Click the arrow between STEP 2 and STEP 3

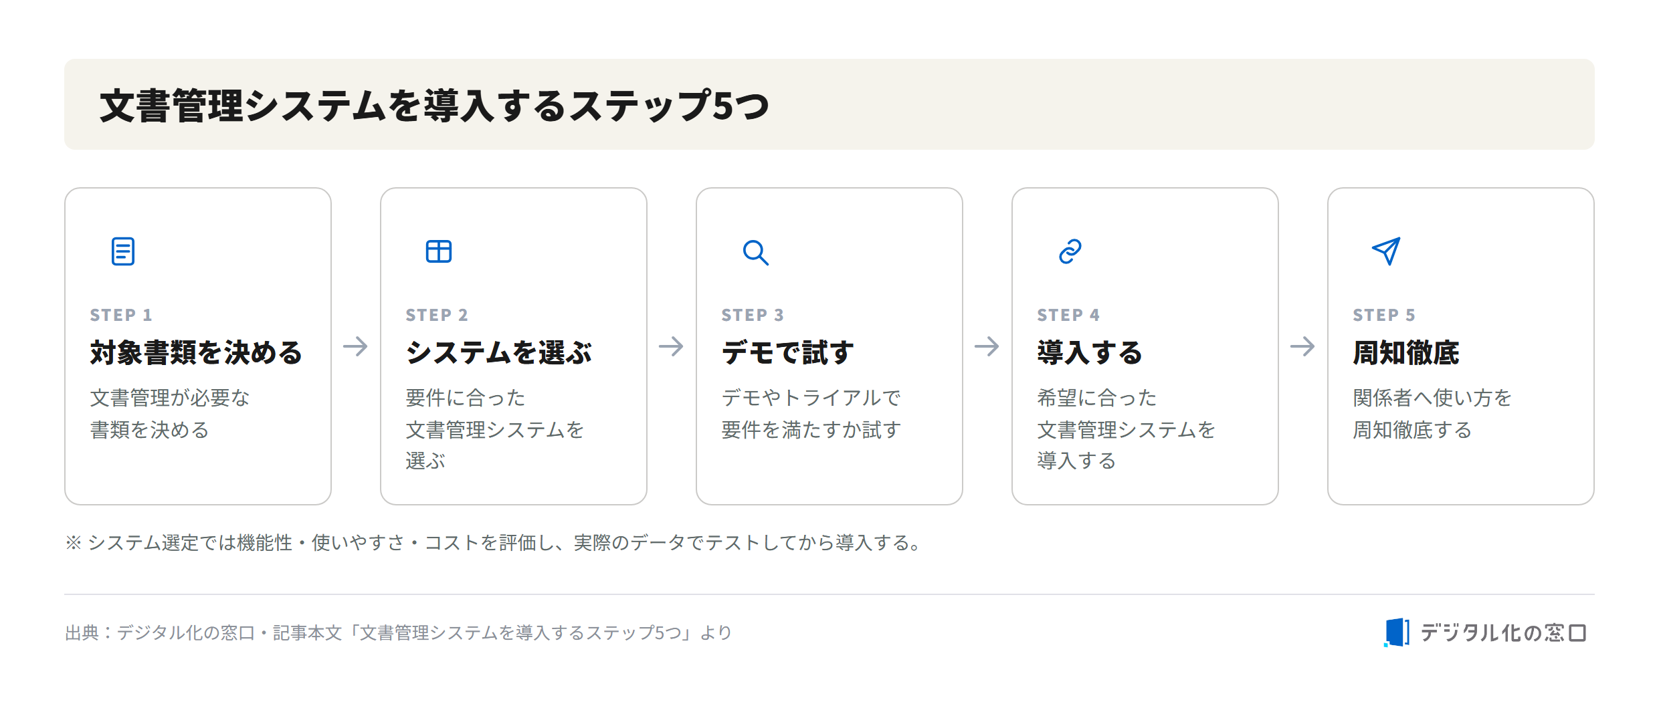[x=671, y=346]
